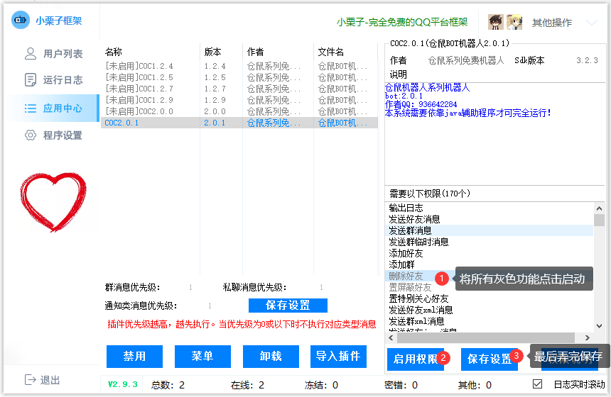Expand the 其他操作 dropdown chevron
The height and width of the screenshot is (397, 611).
click(592, 23)
